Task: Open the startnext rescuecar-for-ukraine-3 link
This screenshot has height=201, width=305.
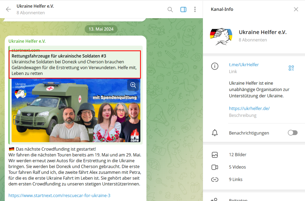Action: (x=59, y=195)
